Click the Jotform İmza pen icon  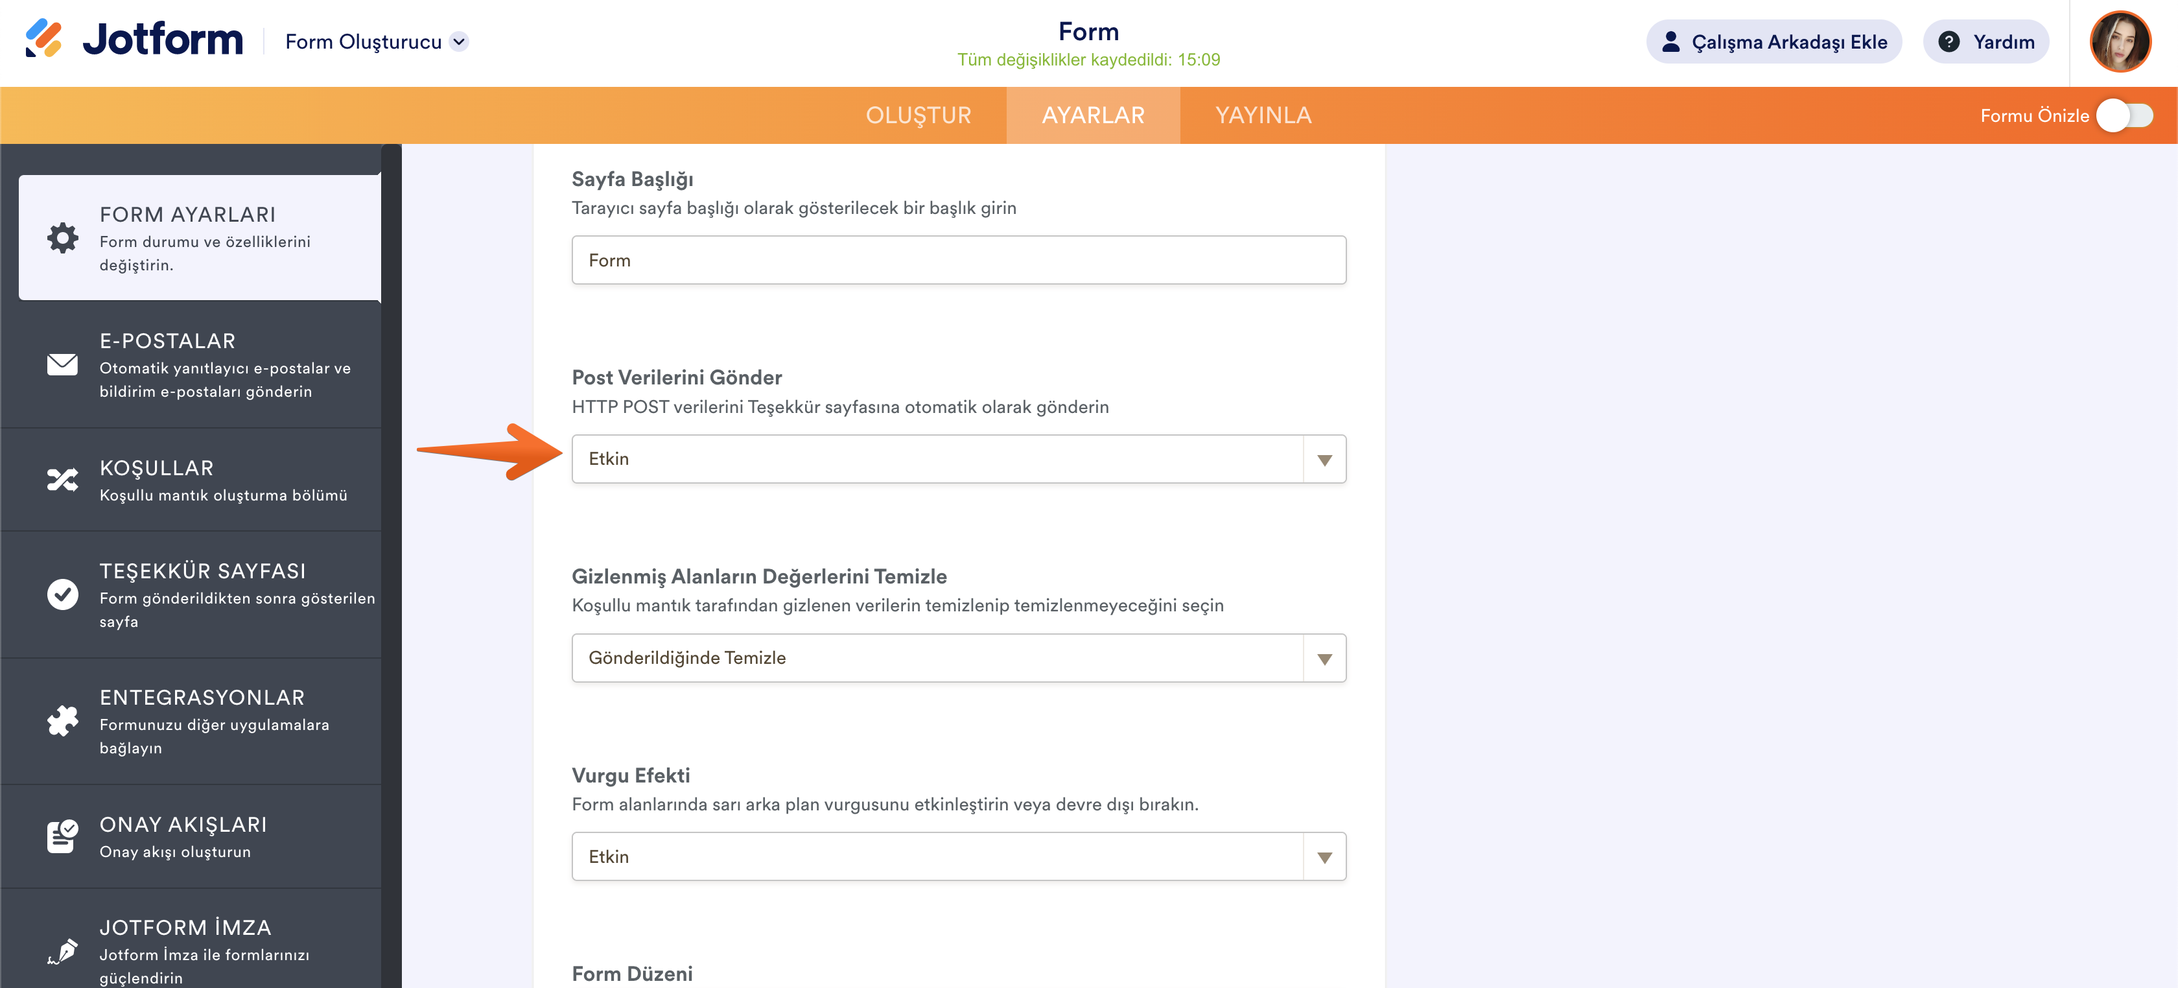[63, 951]
